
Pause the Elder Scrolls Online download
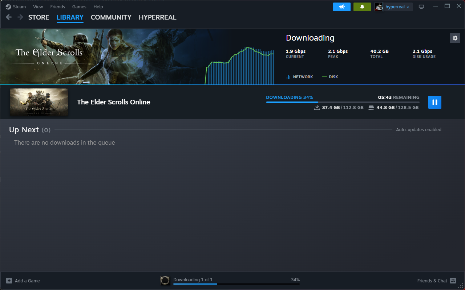coord(434,102)
